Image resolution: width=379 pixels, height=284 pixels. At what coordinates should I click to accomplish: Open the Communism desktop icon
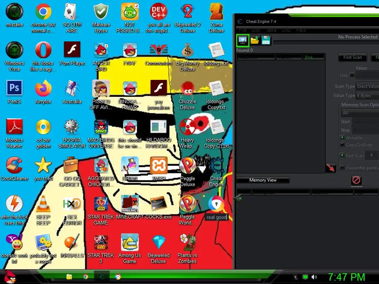point(158,50)
